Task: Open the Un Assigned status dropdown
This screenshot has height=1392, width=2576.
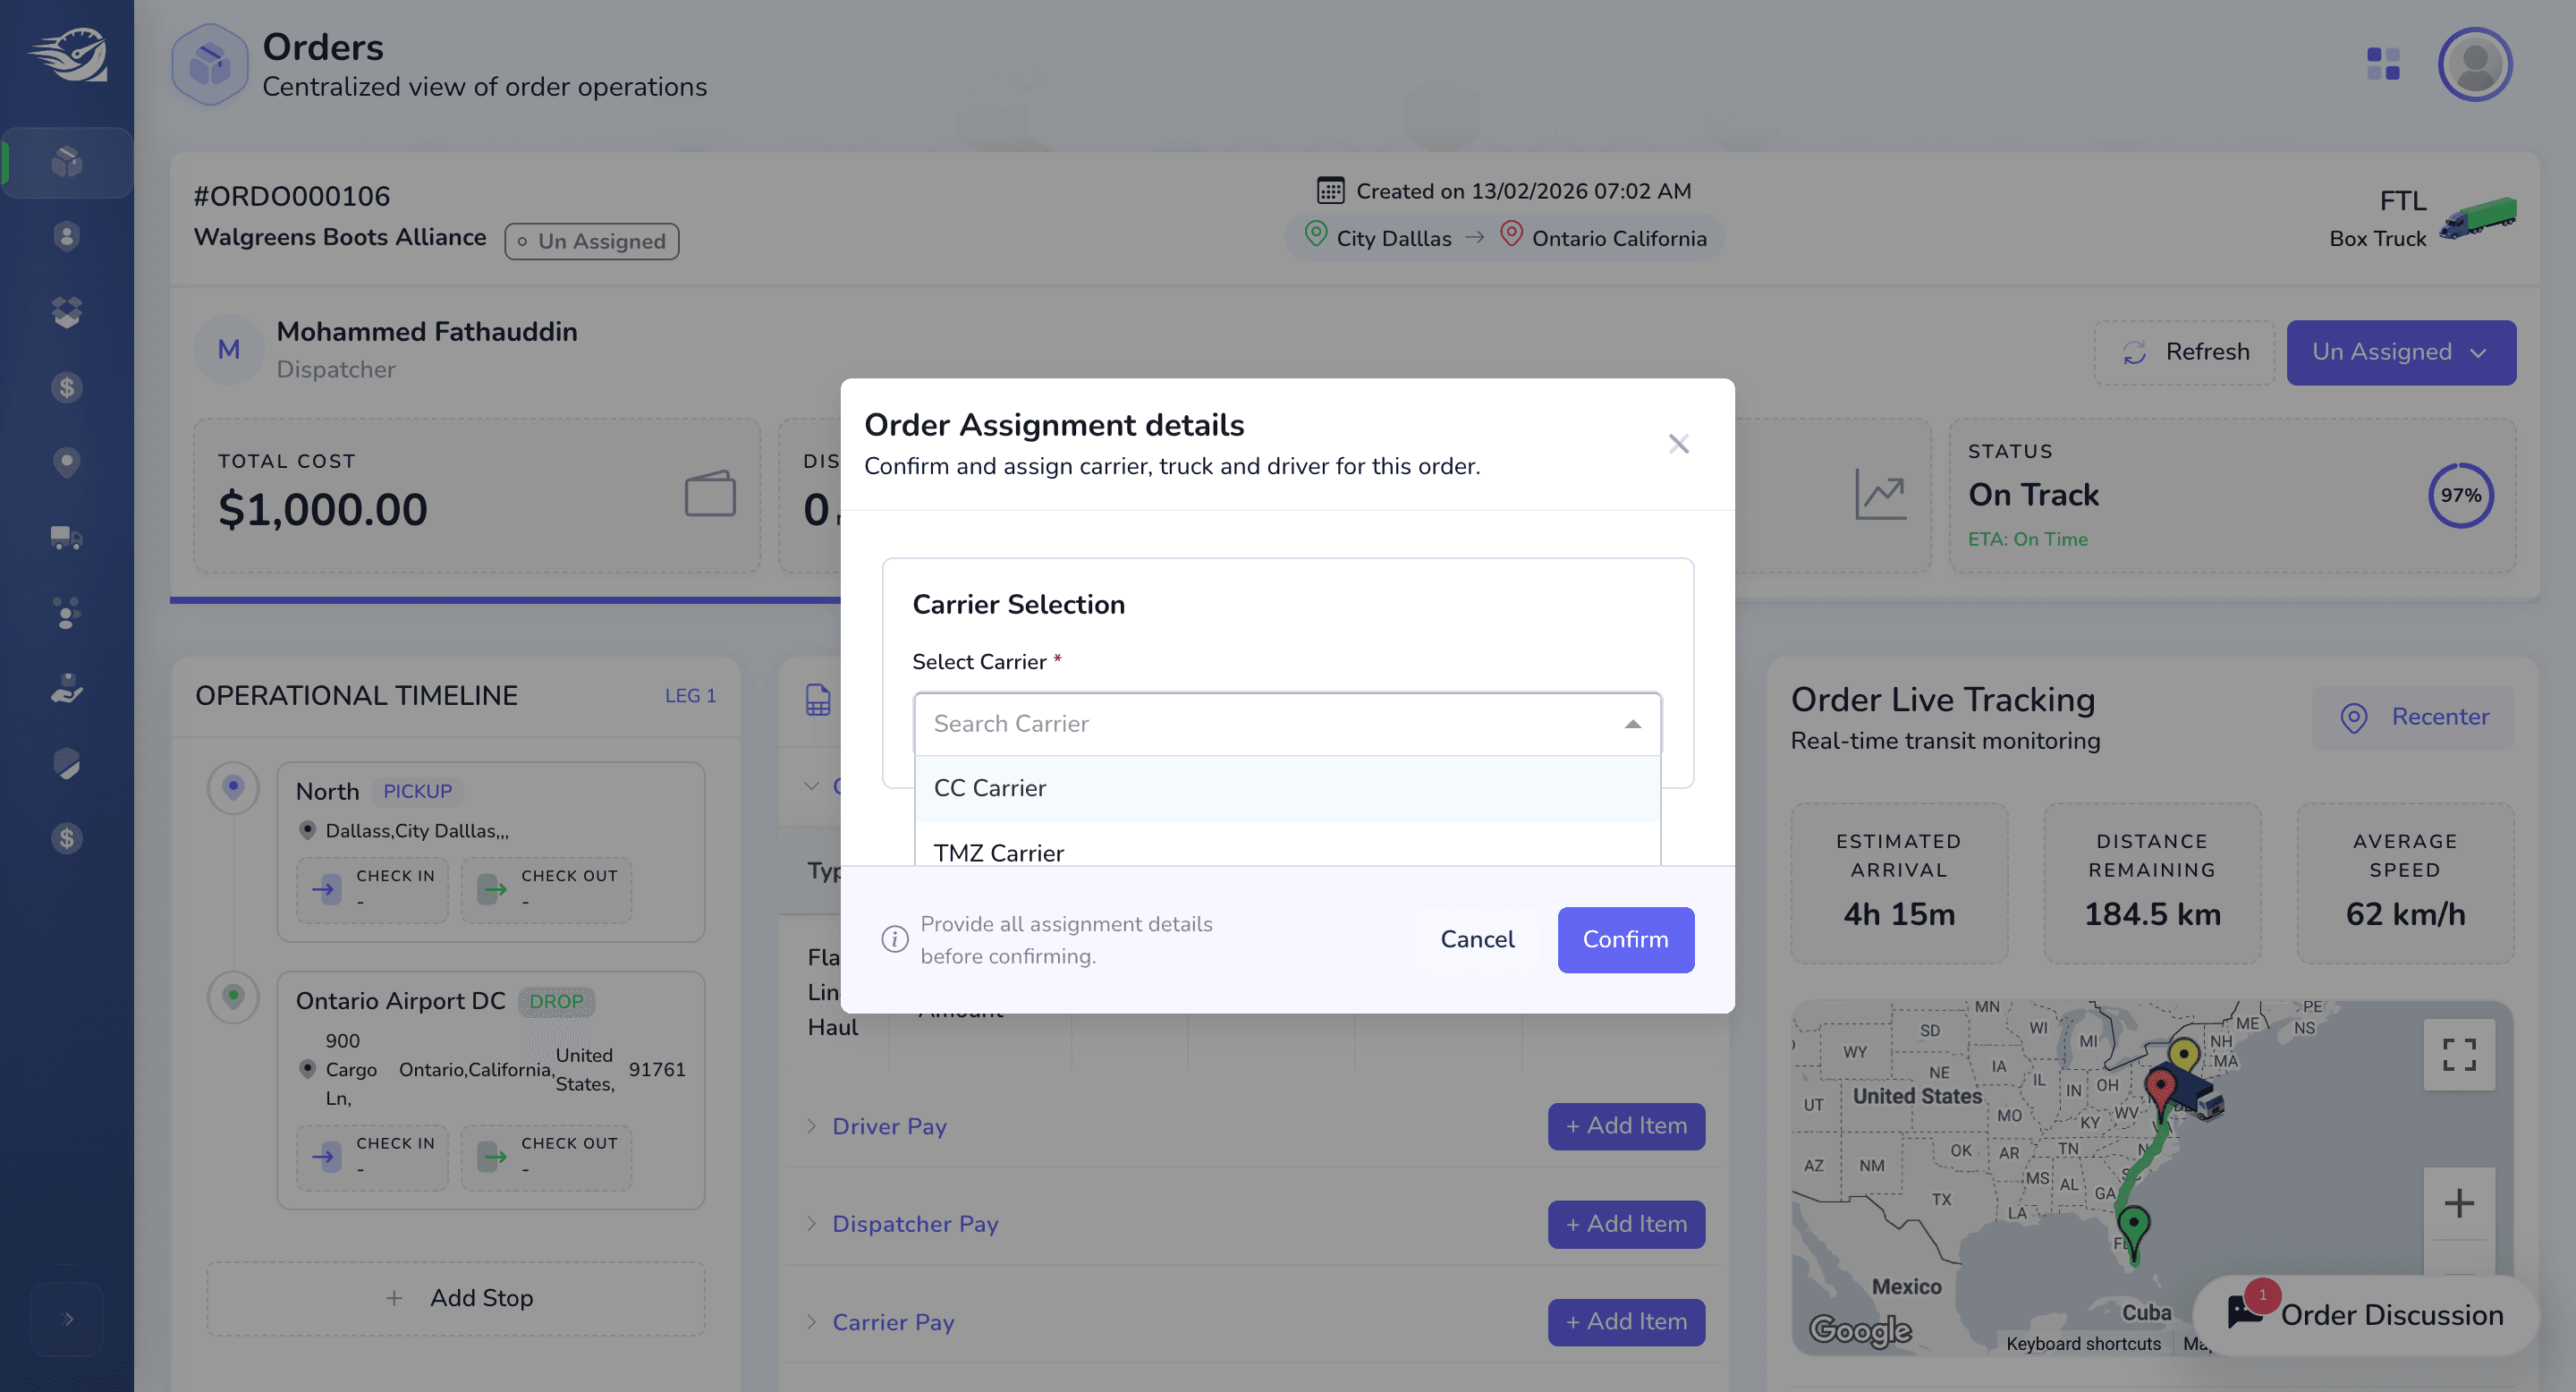Action: coord(2401,352)
